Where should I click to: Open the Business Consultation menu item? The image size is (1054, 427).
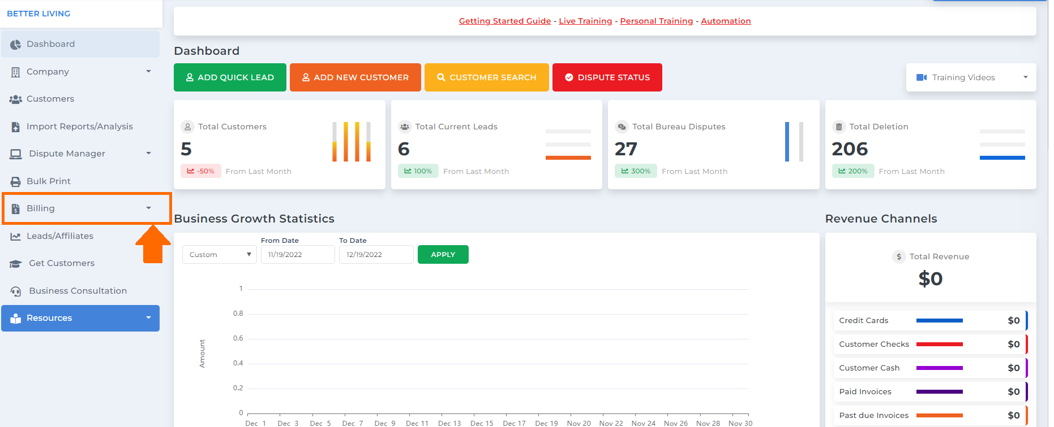click(x=80, y=291)
